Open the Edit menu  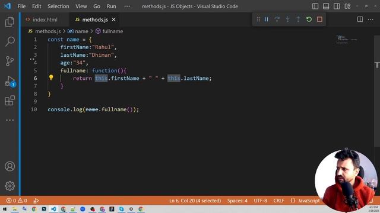[37, 7]
